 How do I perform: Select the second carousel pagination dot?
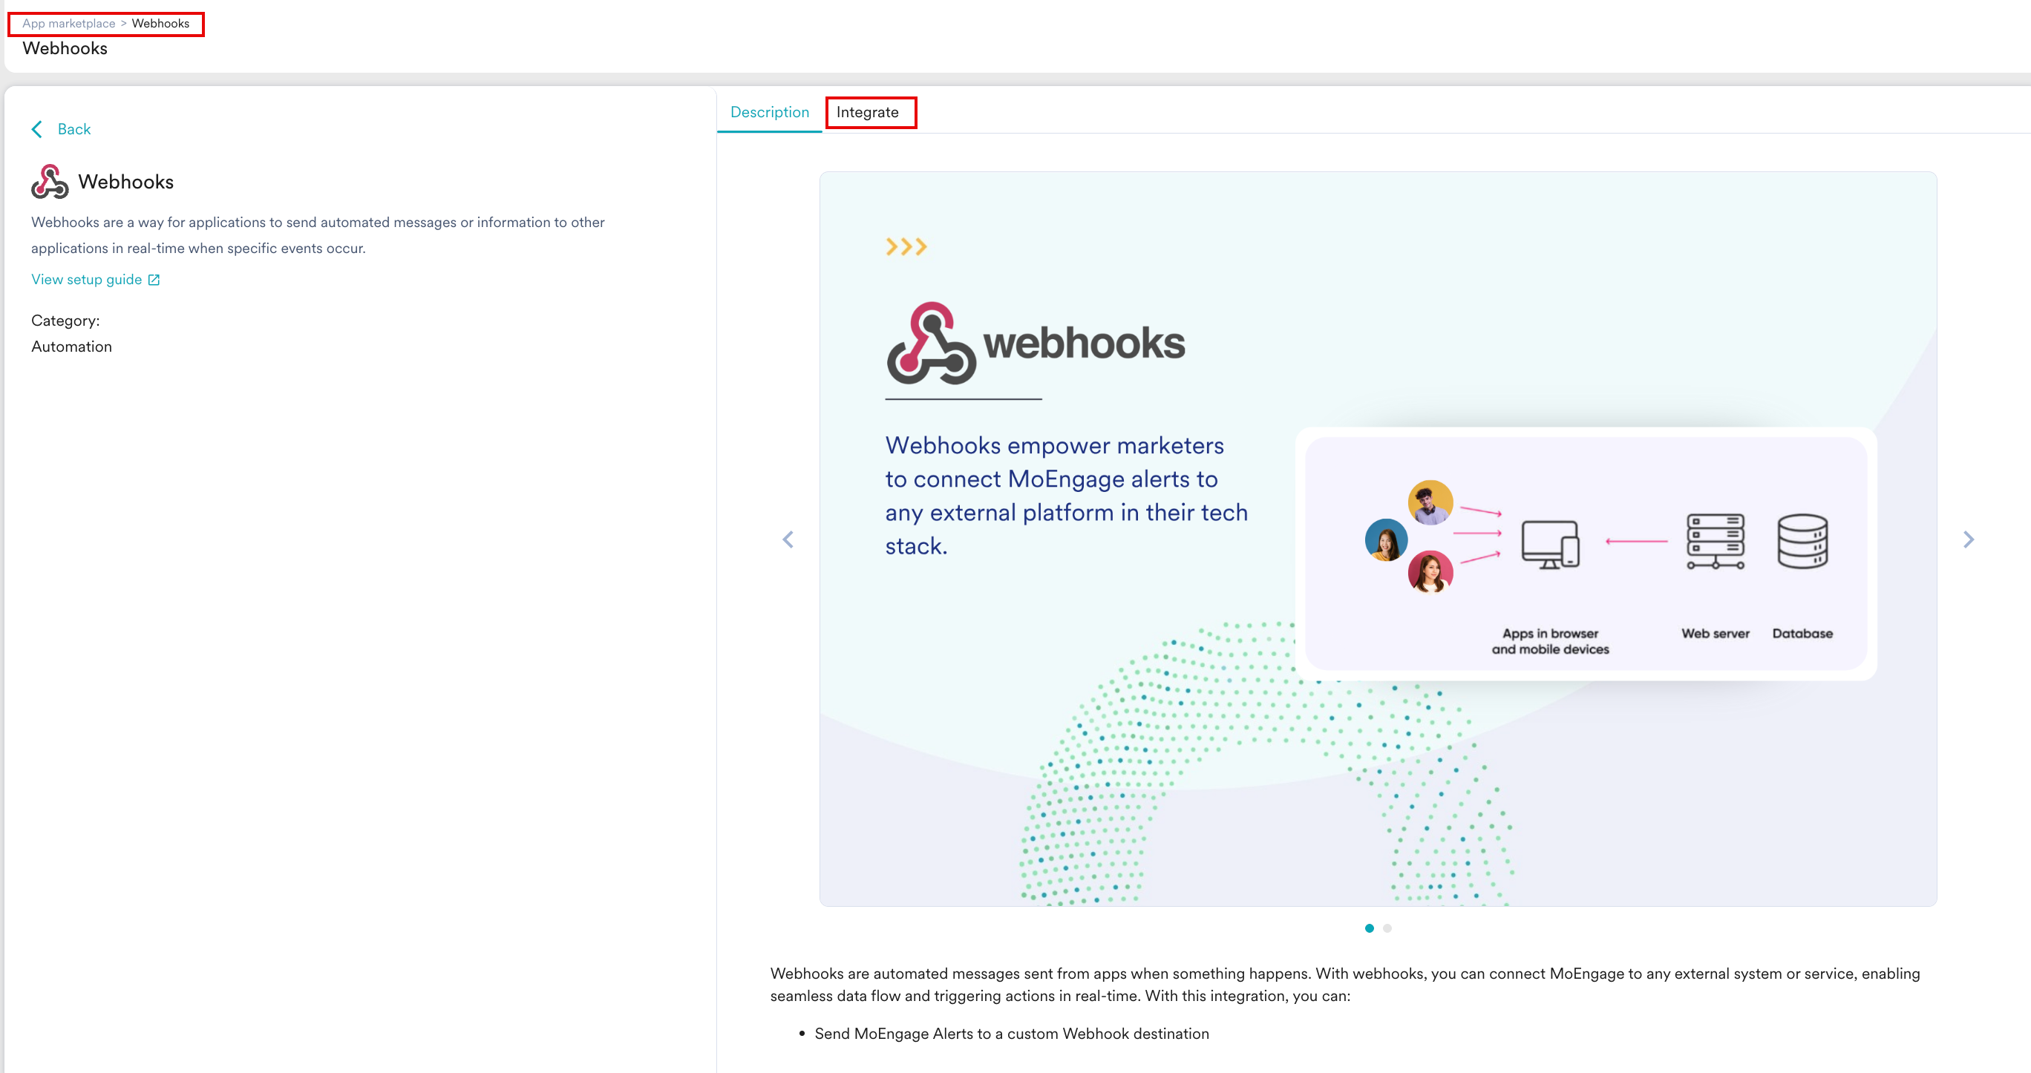(x=1387, y=928)
